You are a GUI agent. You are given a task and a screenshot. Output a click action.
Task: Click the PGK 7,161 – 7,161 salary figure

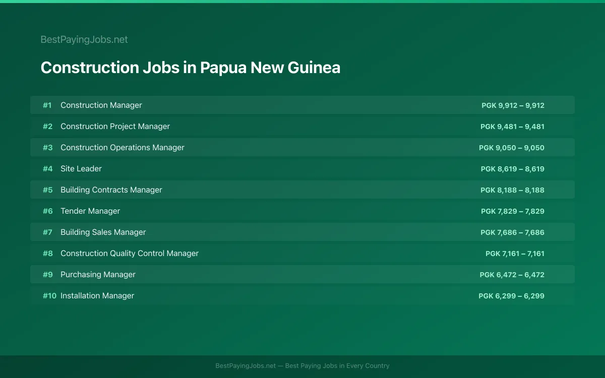[x=515, y=254]
